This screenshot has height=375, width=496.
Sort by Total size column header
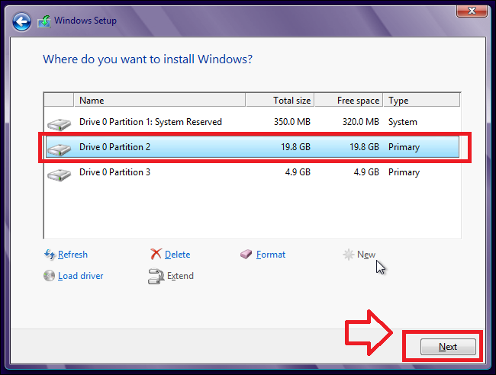(x=280, y=101)
